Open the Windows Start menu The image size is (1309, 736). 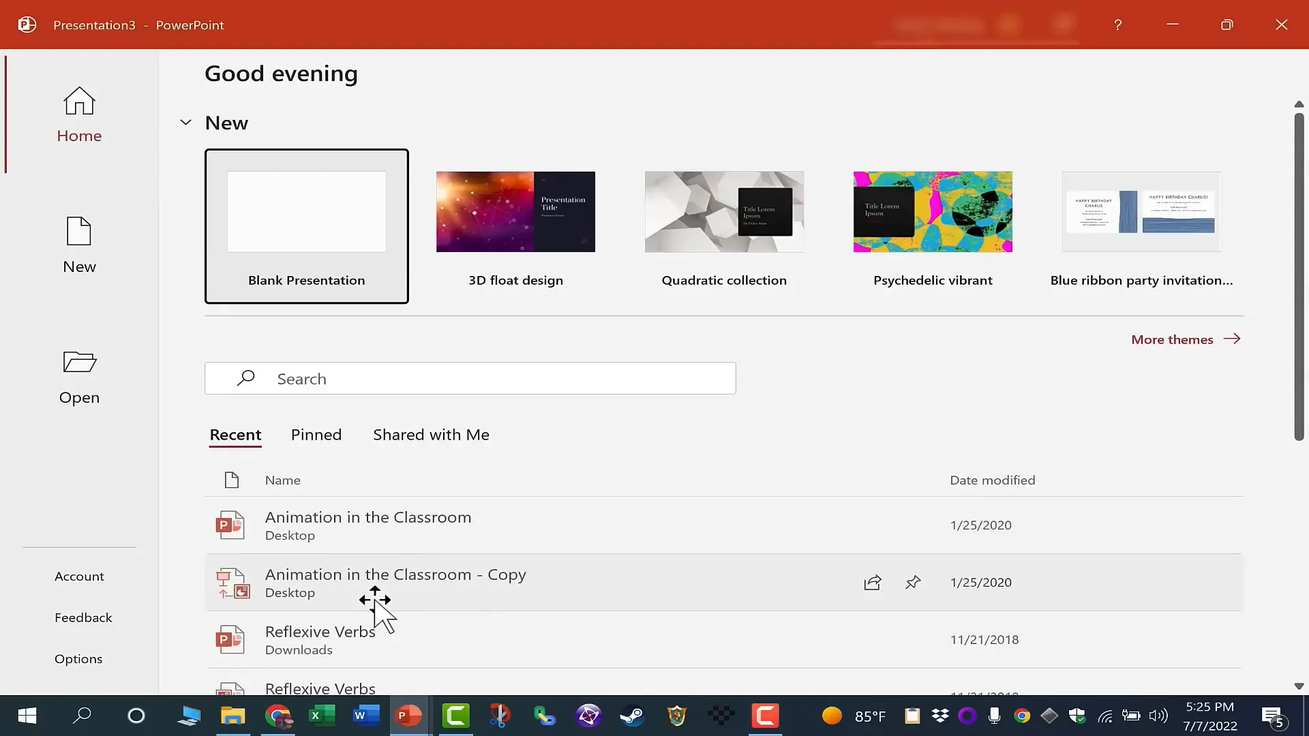pyautogui.click(x=27, y=716)
